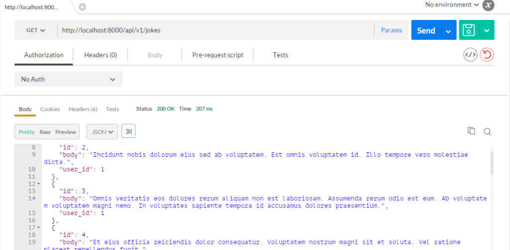
Task: Open the Pre-request script tab
Action: pos(218,55)
